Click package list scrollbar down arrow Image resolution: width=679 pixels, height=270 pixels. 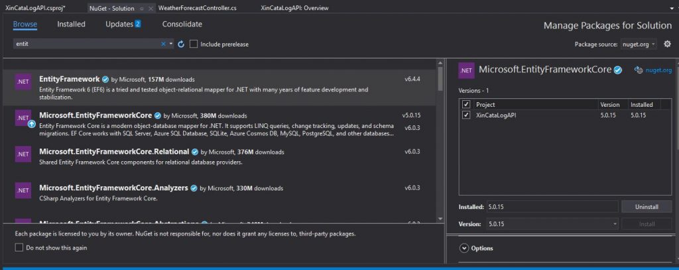(440, 219)
